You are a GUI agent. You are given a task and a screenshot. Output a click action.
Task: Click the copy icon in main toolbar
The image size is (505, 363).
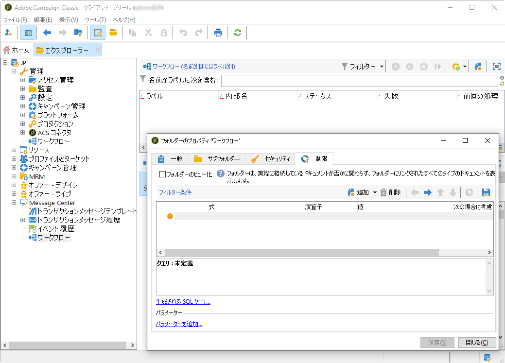click(132, 33)
